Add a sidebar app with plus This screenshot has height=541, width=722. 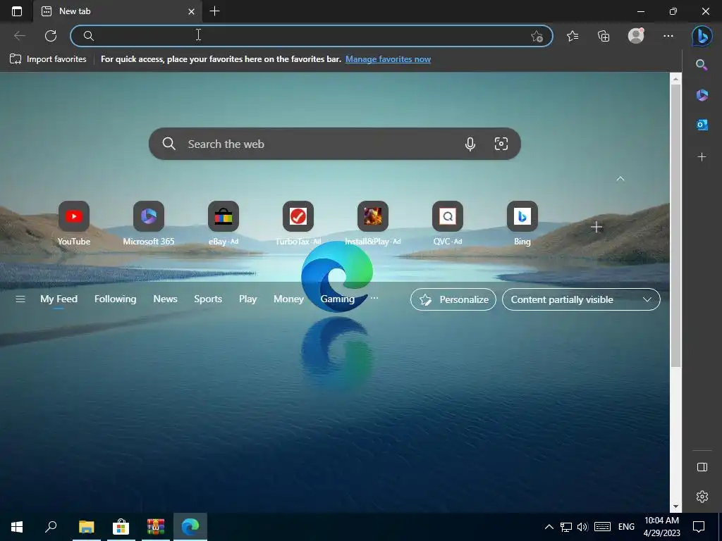702,157
